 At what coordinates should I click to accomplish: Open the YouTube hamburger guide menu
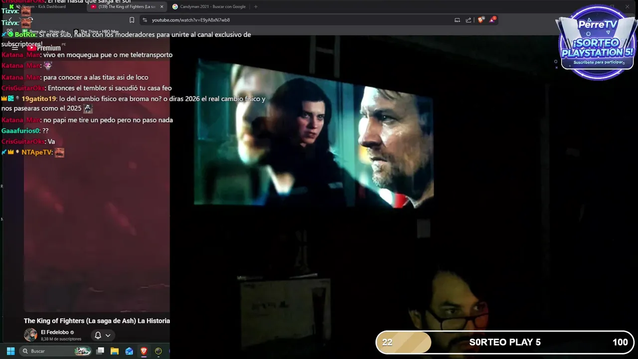coord(15,48)
